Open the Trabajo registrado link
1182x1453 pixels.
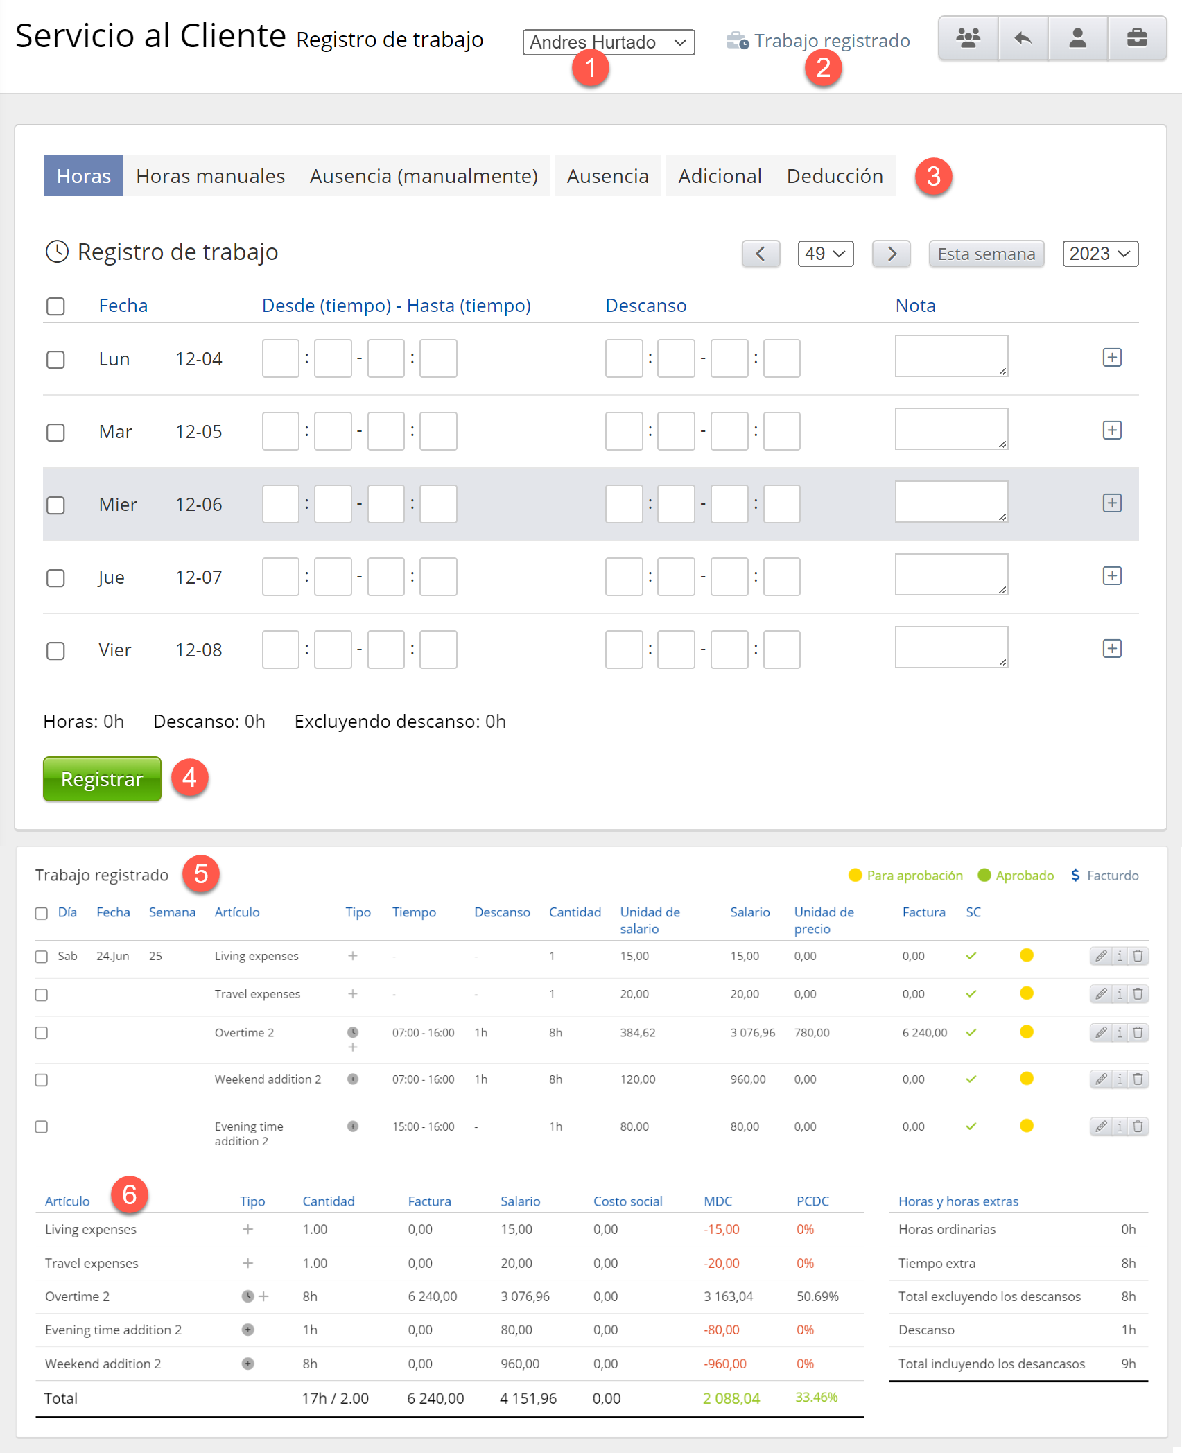click(831, 41)
